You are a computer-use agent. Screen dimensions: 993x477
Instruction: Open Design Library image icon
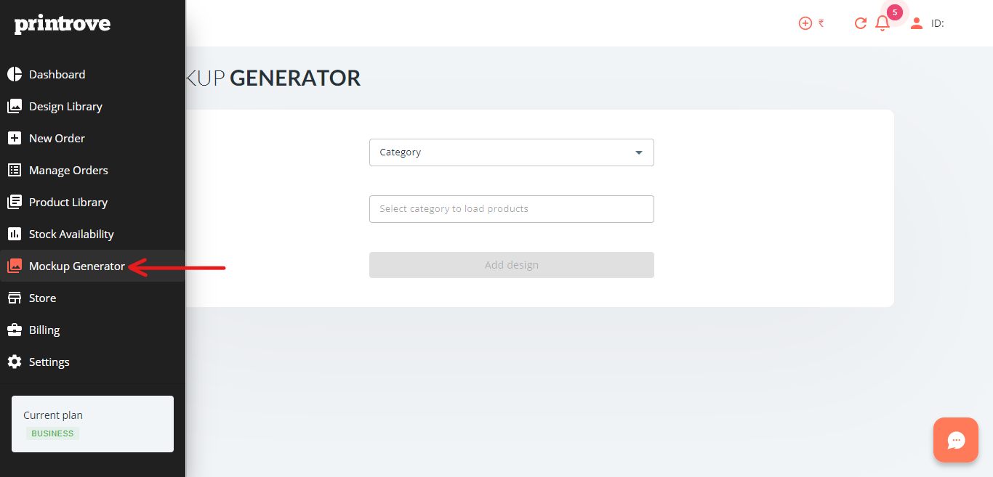[x=15, y=106]
